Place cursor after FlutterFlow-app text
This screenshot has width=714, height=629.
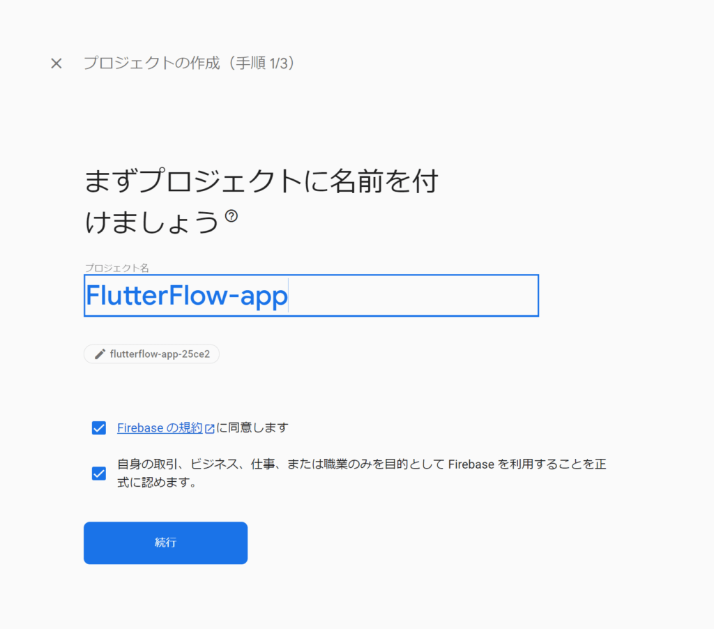[x=289, y=296]
